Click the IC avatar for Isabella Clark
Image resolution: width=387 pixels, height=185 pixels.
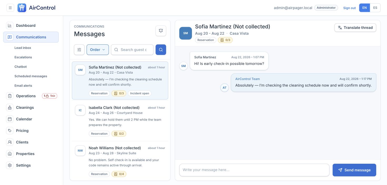tap(80, 110)
